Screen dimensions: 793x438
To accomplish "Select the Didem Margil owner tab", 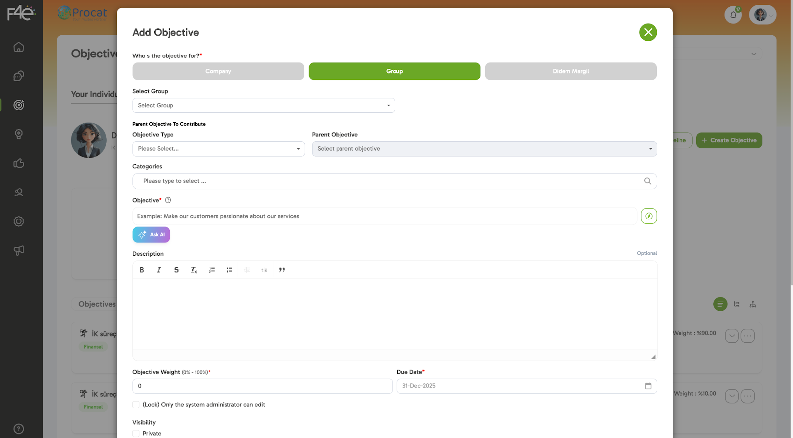I will pos(570,71).
